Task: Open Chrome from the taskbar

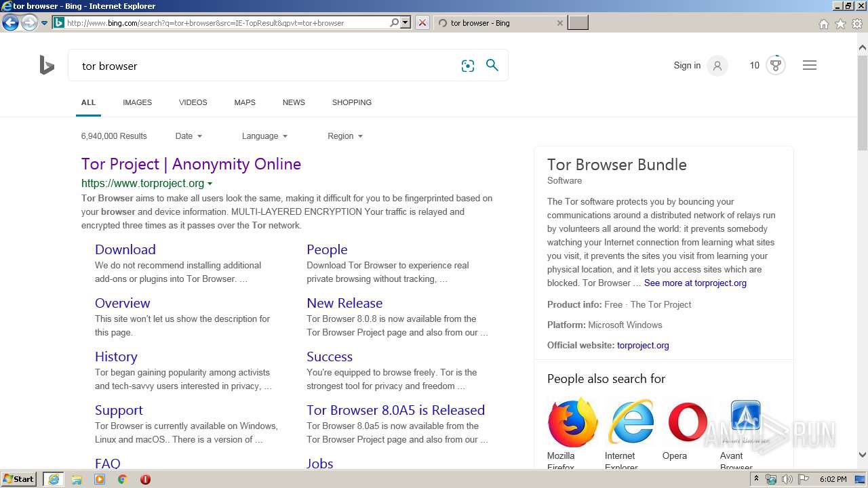Action: [x=123, y=479]
